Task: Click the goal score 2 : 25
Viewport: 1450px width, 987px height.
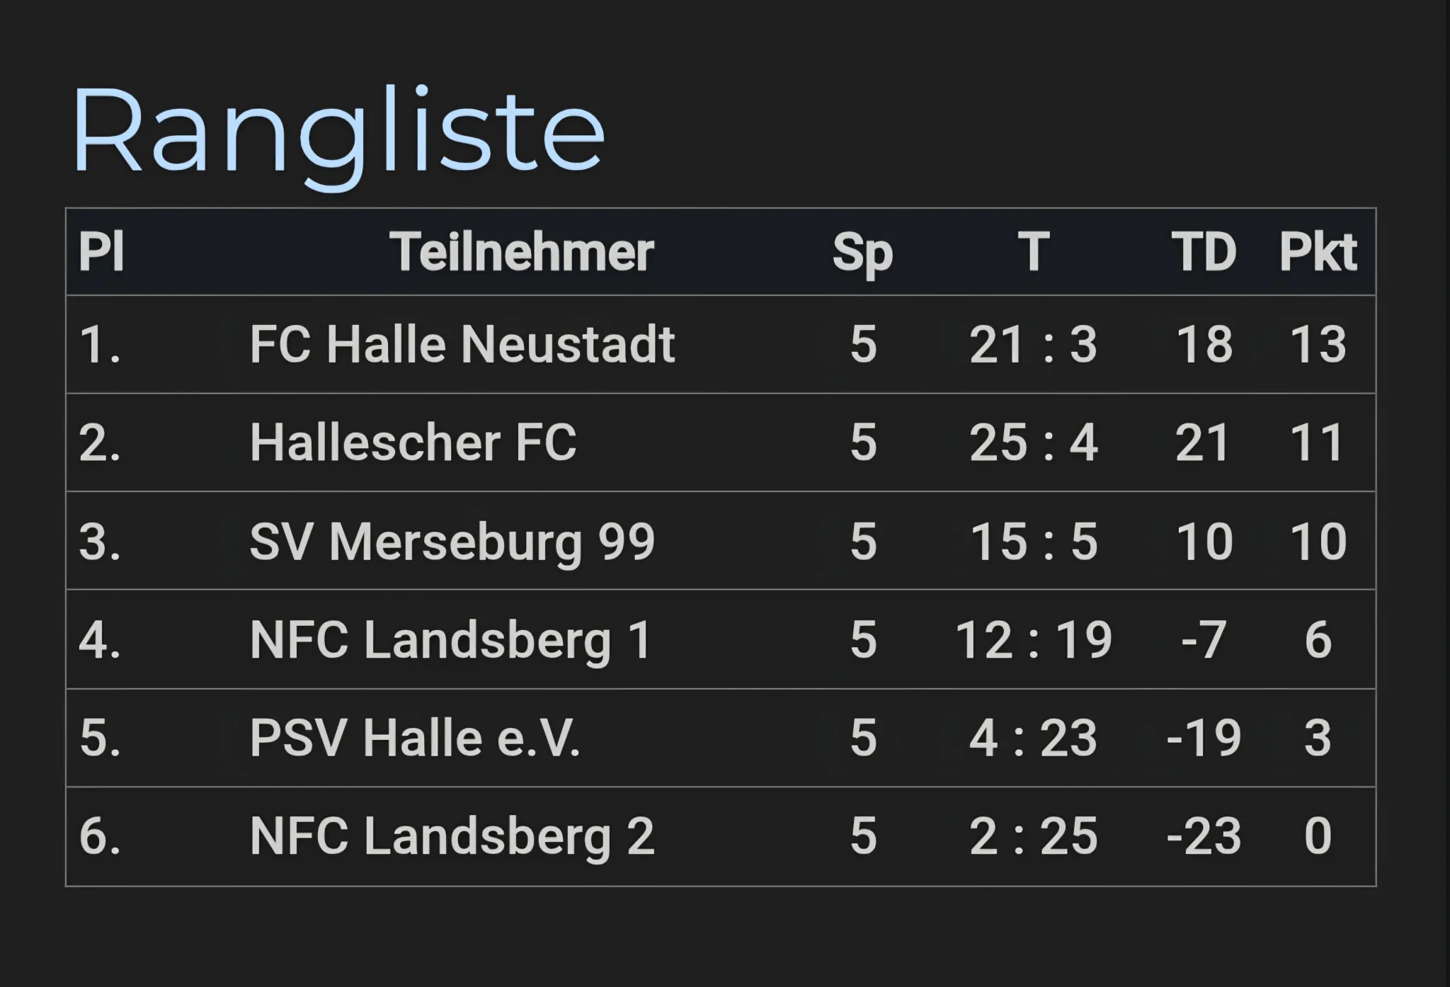Action: click(x=1033, y=836)
